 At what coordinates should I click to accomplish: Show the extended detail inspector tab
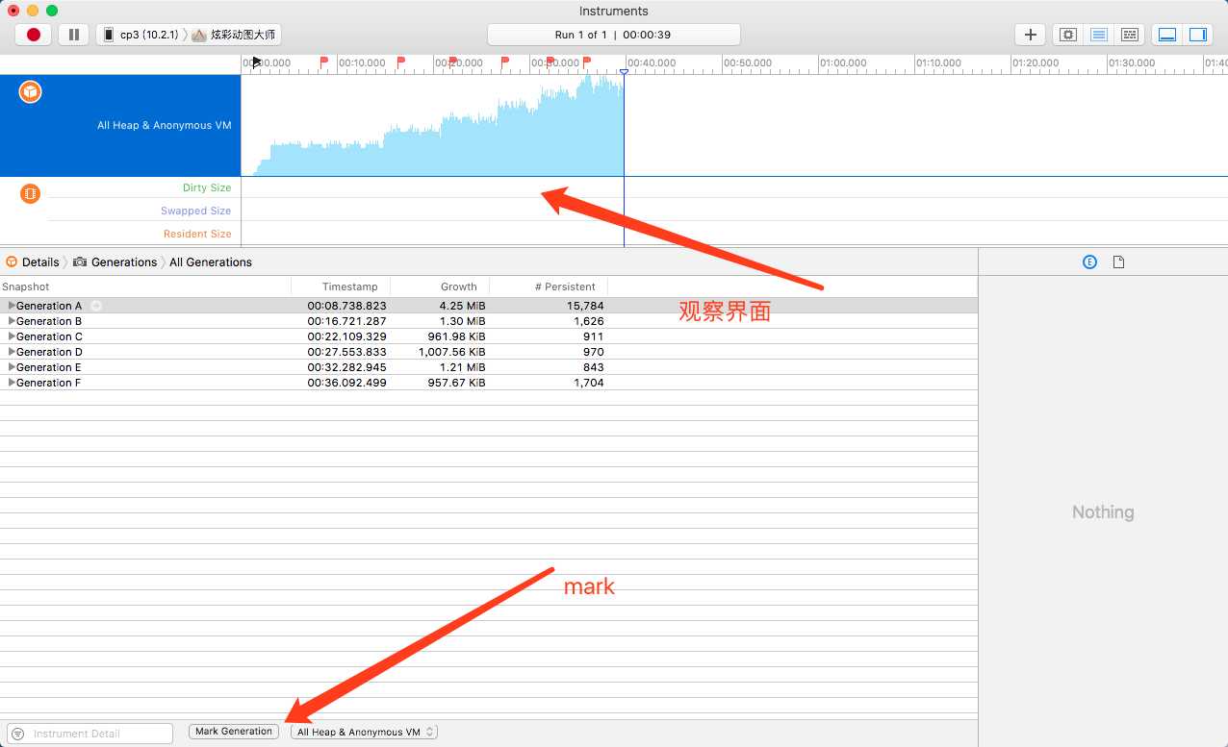pos(1089,261)
